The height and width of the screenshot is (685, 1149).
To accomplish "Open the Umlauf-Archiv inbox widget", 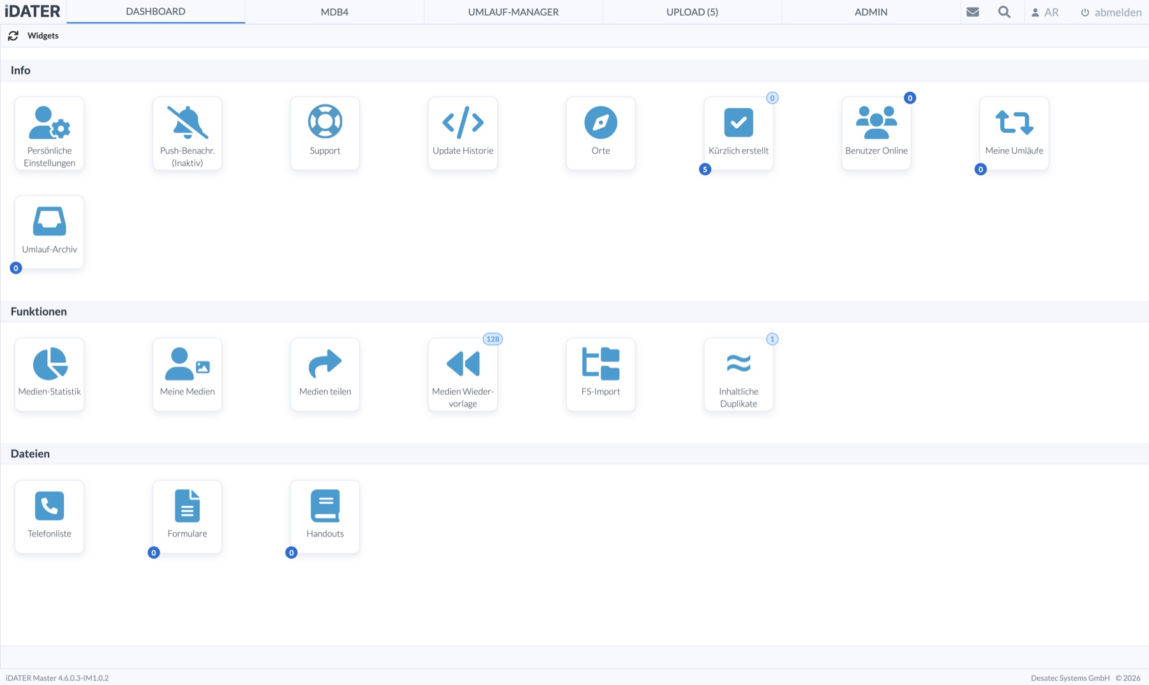I will click(x=49, y=232).
